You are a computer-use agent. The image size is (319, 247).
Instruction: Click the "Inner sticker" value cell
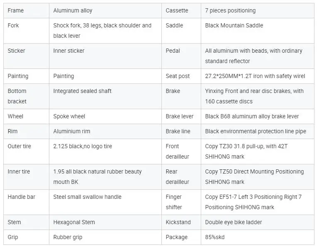[69, 51]
